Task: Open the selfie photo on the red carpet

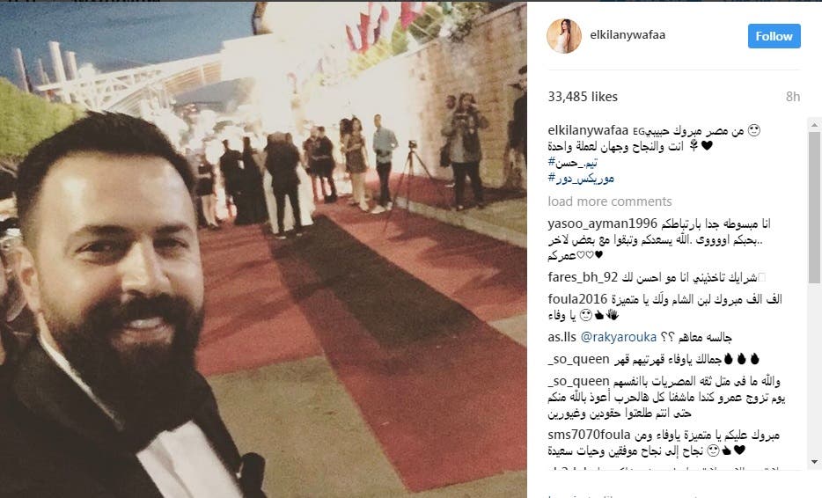Action: click(x=263, y=250)
